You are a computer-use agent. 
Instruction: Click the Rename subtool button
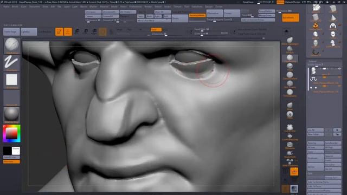[316, 143]
